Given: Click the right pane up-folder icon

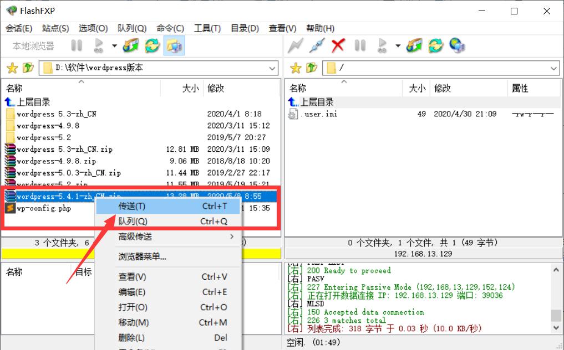Looking at the screenshot, I should click(311, 68).
